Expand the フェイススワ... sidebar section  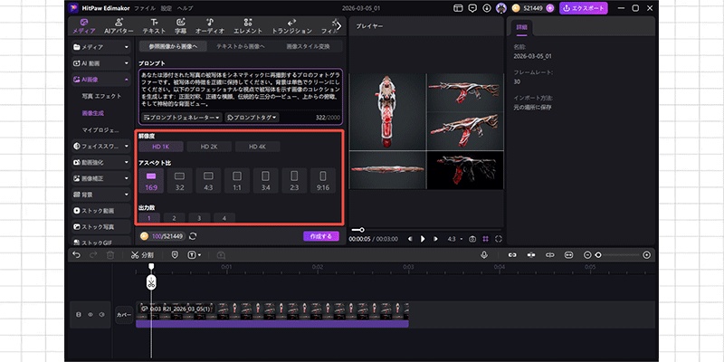click(101, 146)
